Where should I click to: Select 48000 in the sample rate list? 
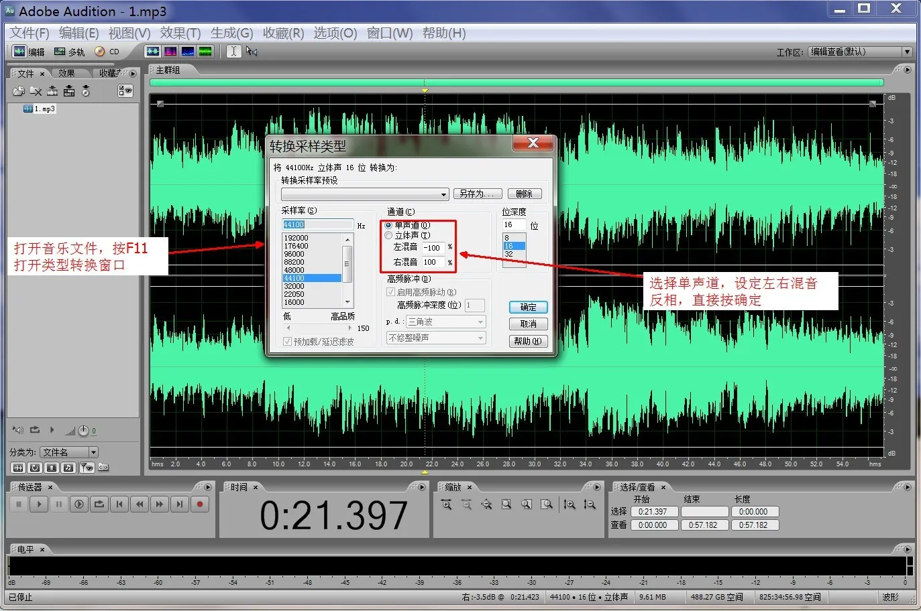(x=294, y=270)
